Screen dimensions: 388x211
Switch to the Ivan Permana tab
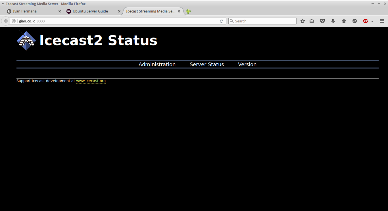coord(34,11)
